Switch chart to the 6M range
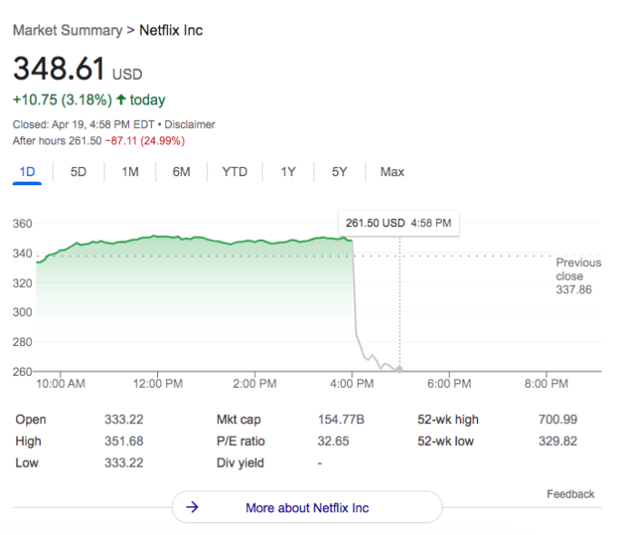This screenshot has width=636, height=535. (x=182, y=172)
